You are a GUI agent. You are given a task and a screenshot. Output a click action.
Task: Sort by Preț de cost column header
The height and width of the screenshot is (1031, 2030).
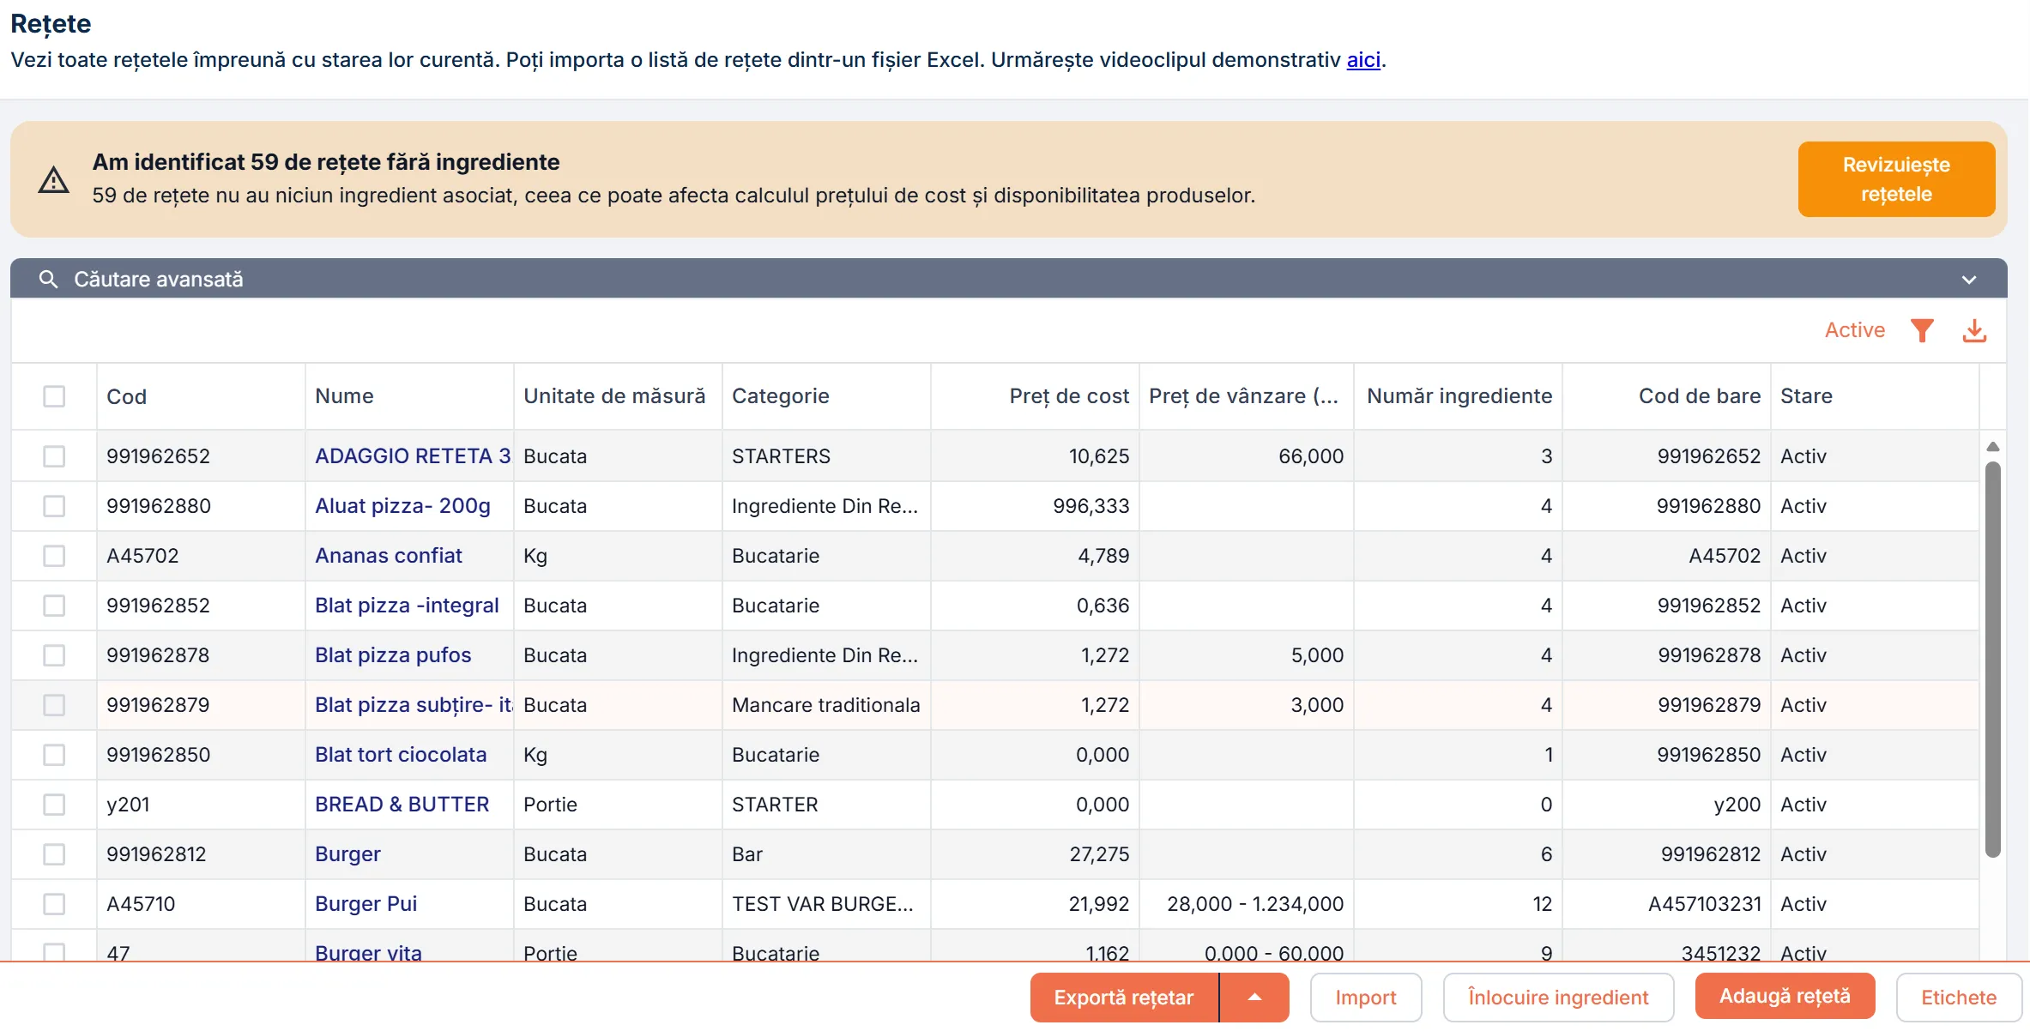pos(1036,396)
